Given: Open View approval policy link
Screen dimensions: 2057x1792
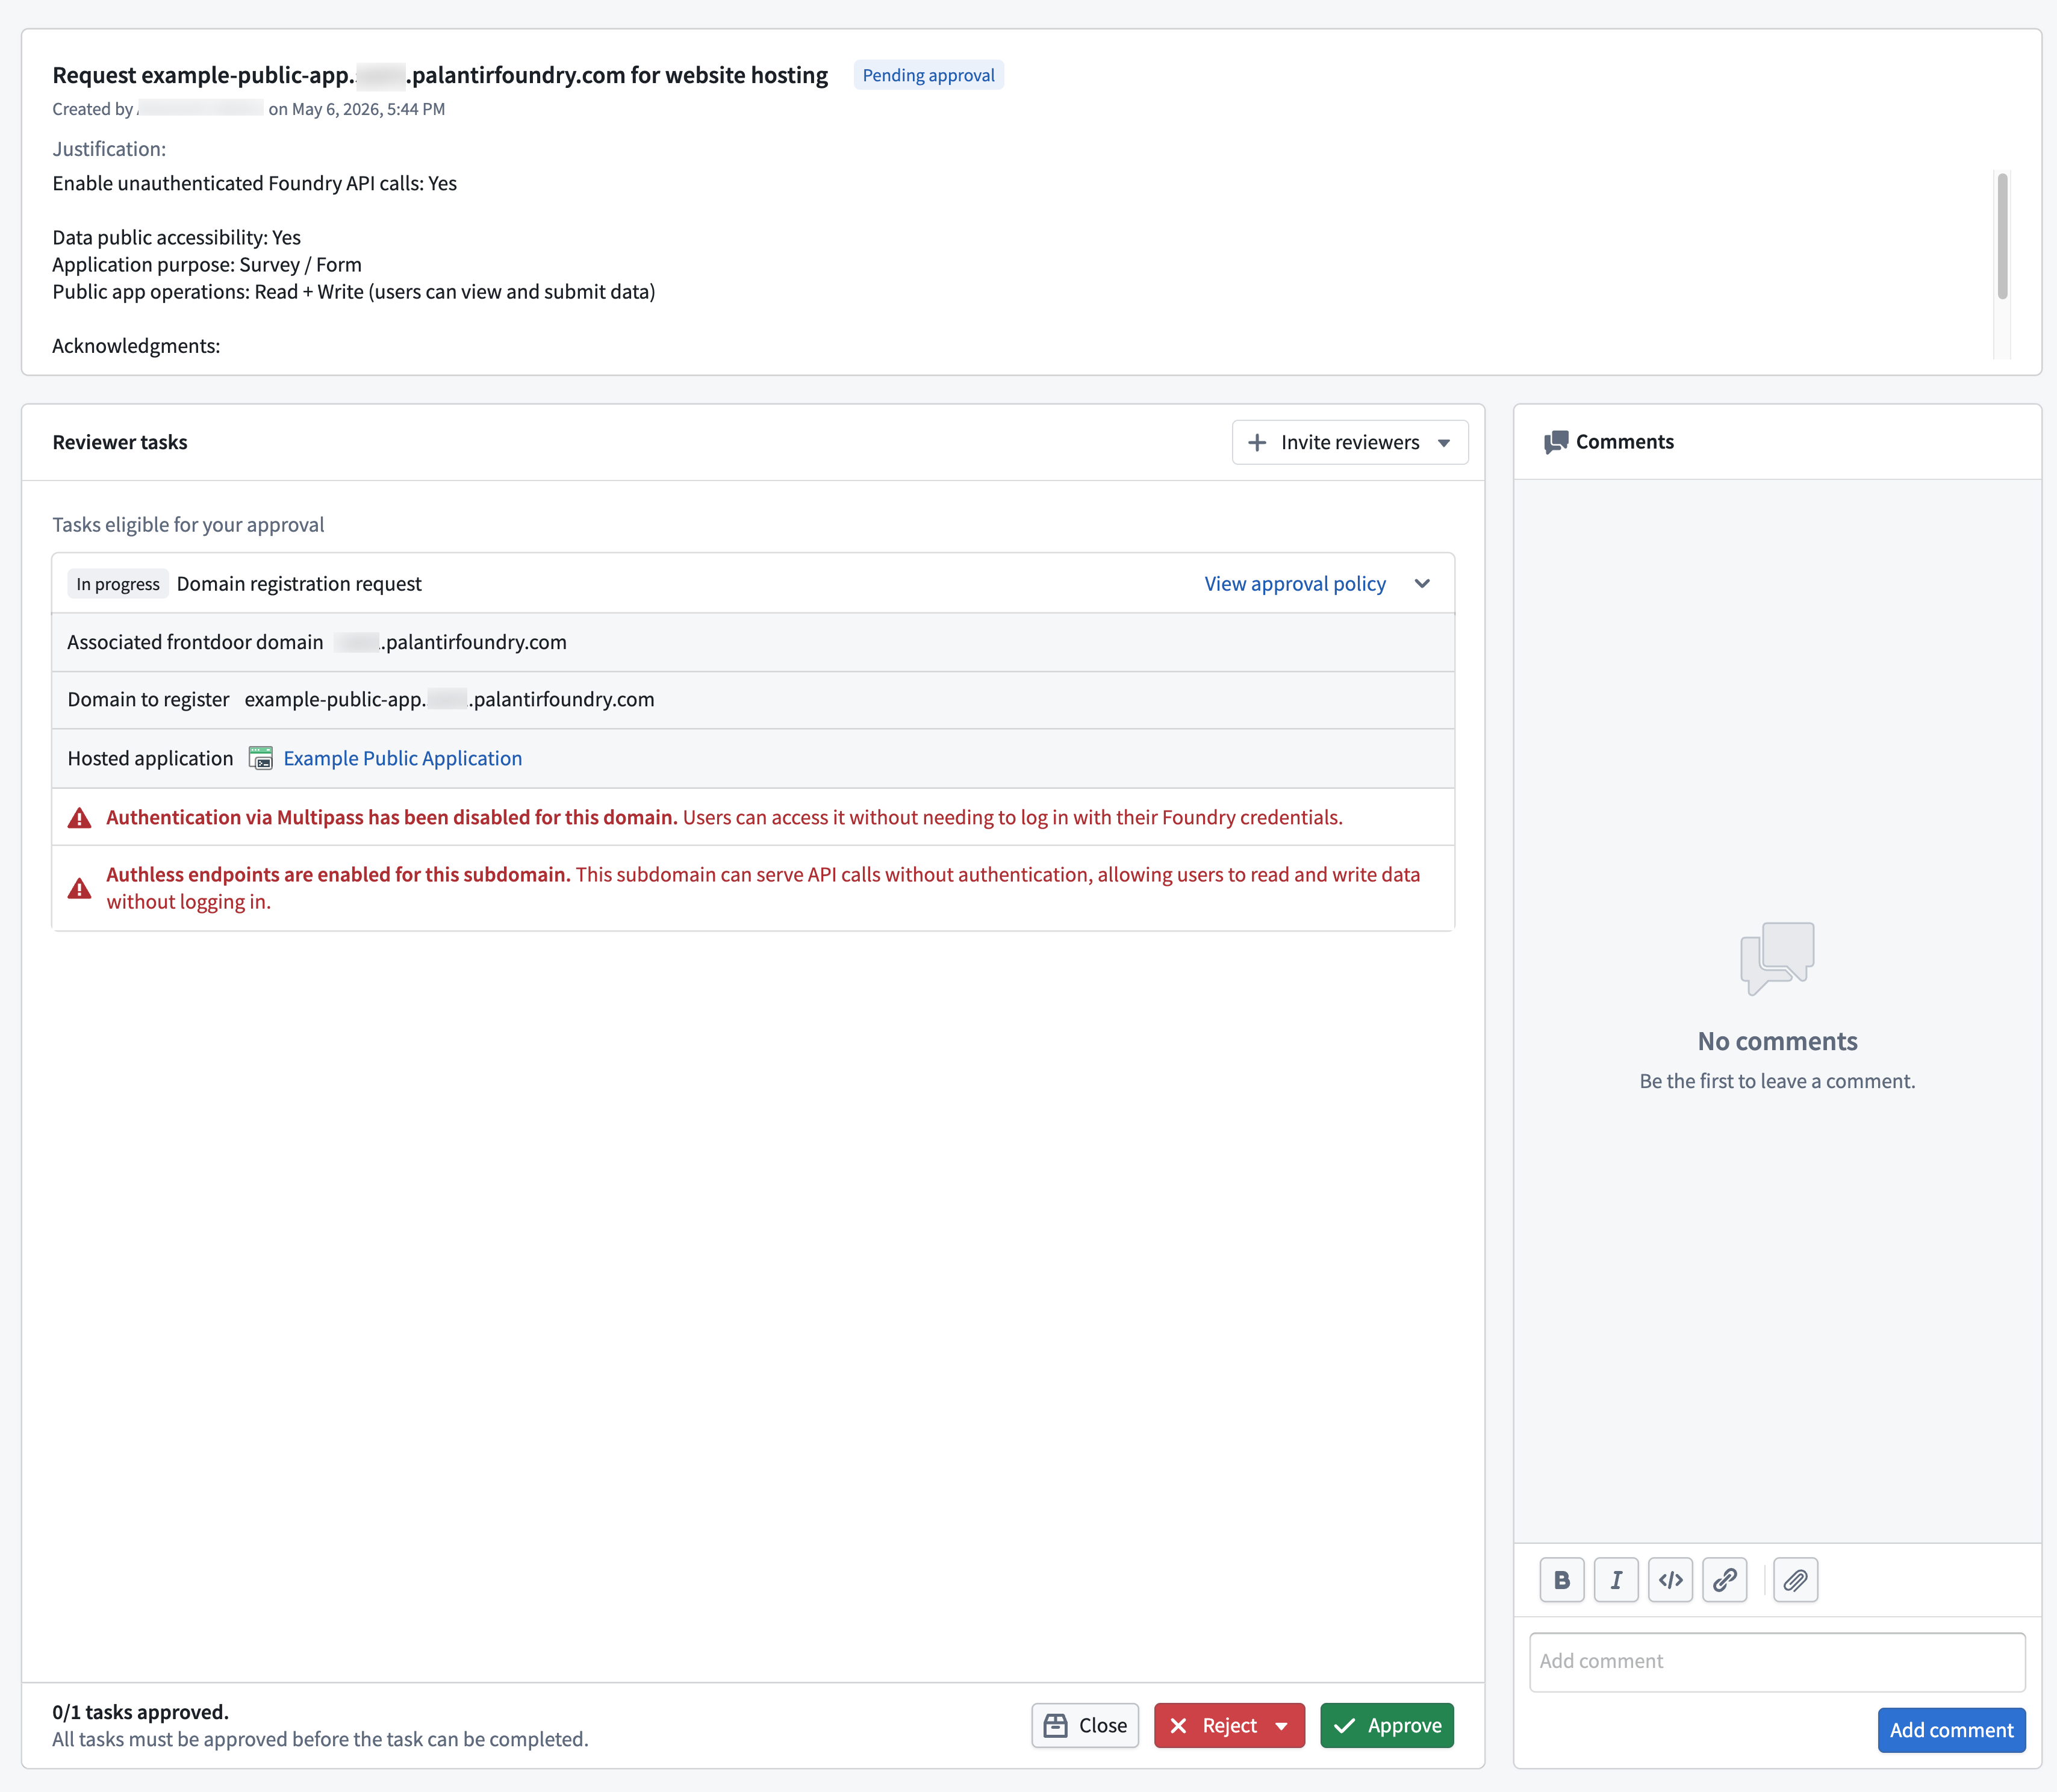Looking at the screenshot, I should tap(1295, 584).
